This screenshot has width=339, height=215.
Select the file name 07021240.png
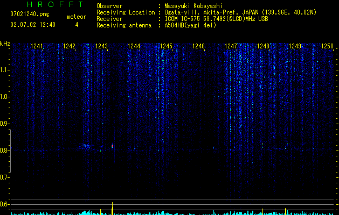30,15
